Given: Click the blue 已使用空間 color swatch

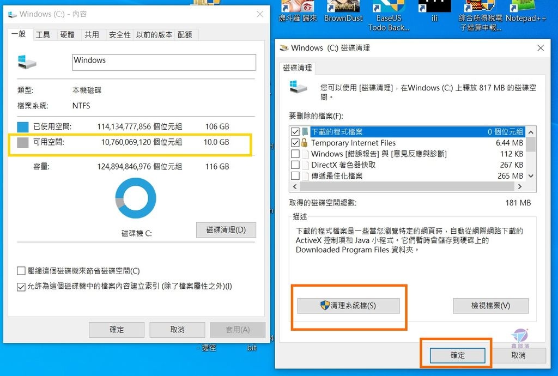Looking at the screenshot, I should pyautogui.click(x=23, y=126).
